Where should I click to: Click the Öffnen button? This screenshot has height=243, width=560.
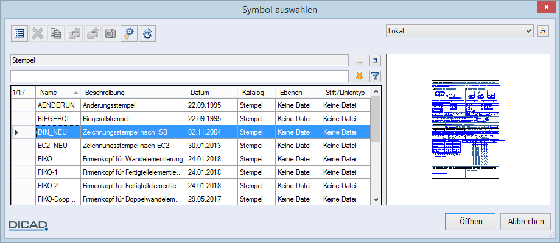pyautogui.click(x=470, y=222)
